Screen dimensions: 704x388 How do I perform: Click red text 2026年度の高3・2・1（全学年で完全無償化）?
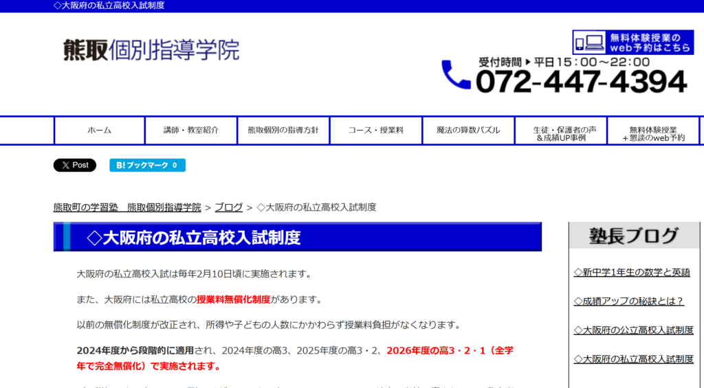click(x=294, y=358)
